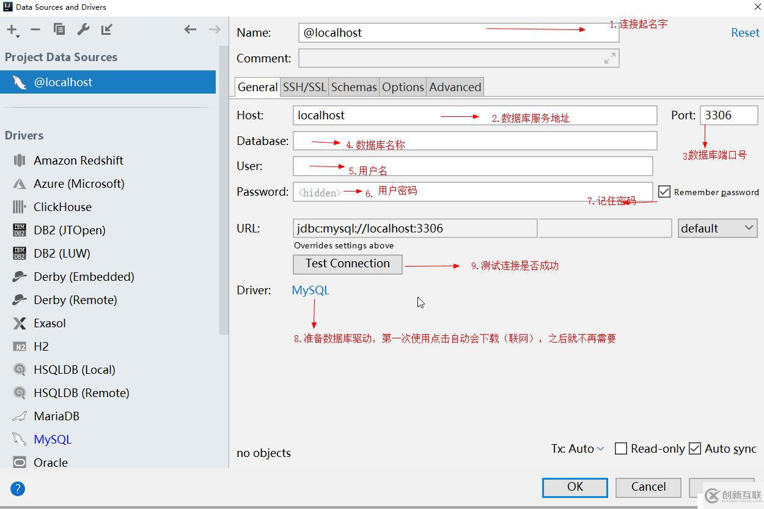Choose the MariaDB driver
The image size is (764, 509).
pos(56,416)
